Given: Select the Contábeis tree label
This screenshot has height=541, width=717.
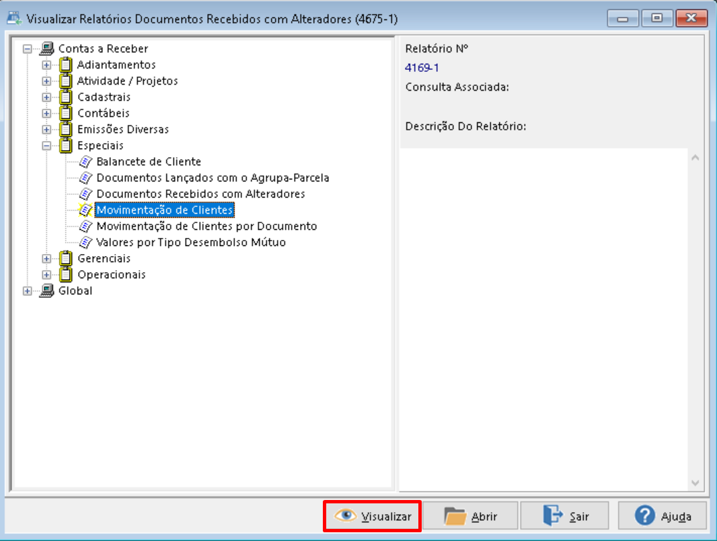Looking at the screenshot, I should (x=104, y=114).
